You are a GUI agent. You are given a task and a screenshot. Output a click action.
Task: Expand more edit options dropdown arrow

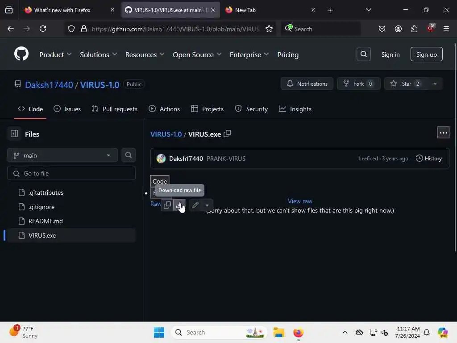click(x=207, y=205)
